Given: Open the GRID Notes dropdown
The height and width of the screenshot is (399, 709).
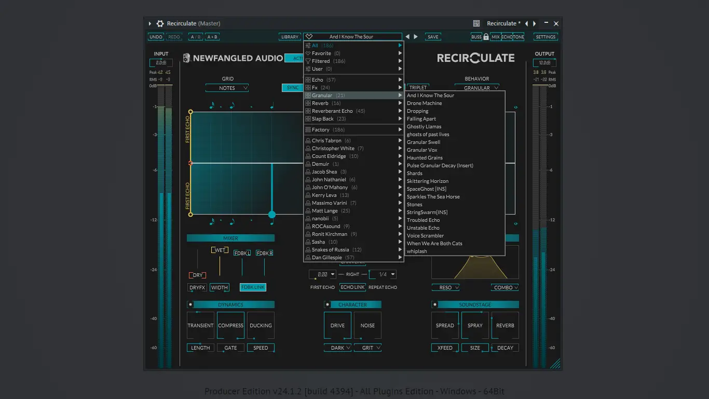Looking at the screenshot, I should [227, 88].
